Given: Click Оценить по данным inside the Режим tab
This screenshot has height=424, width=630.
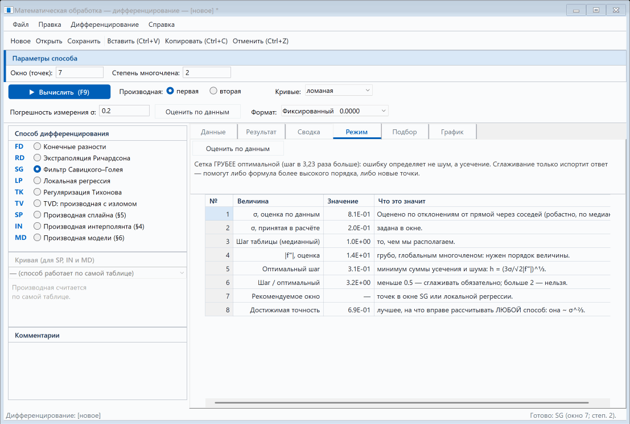Looking at the screenshot, I should point(238,149).
